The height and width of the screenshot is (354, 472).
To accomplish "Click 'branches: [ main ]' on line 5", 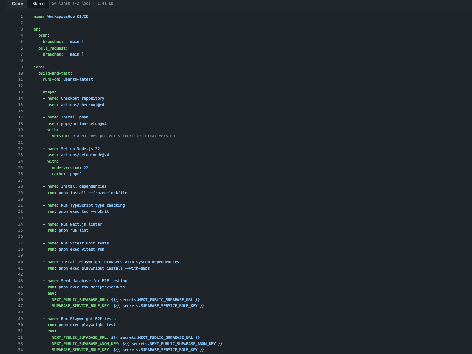I will [63, 42].
